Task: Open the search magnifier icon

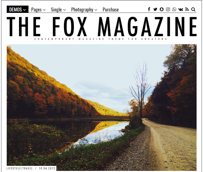Action: tap(193, 10)
